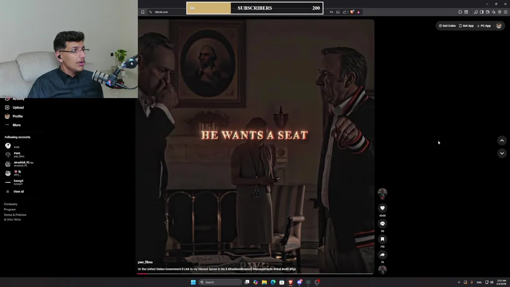This screenshot has height=287, width=510.
Task: Share the video with the arrow icon
Action: [382, 255]
